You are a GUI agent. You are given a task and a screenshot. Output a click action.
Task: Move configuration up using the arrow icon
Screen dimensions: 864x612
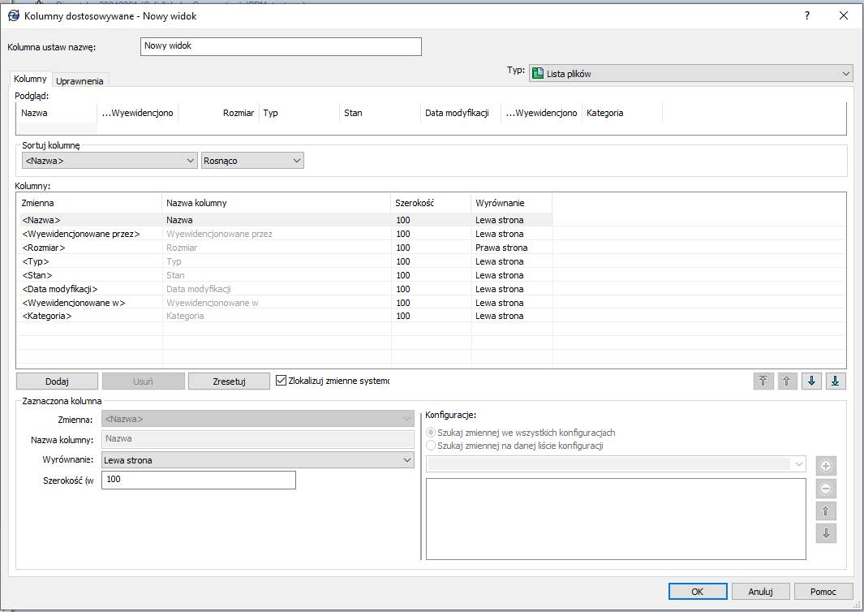point(825,511)
